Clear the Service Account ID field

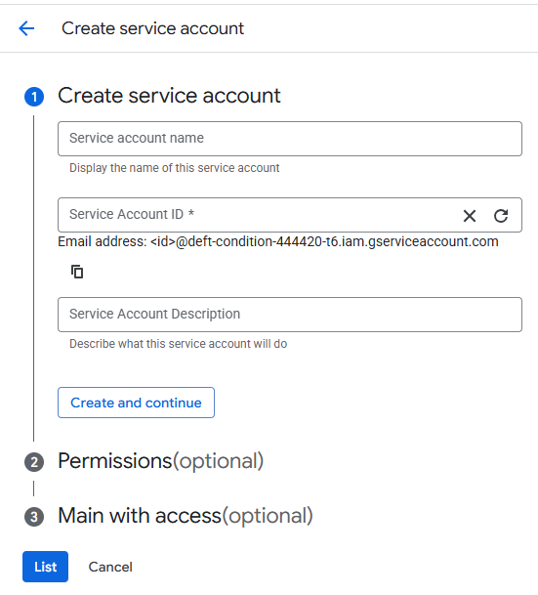point(470,216)
